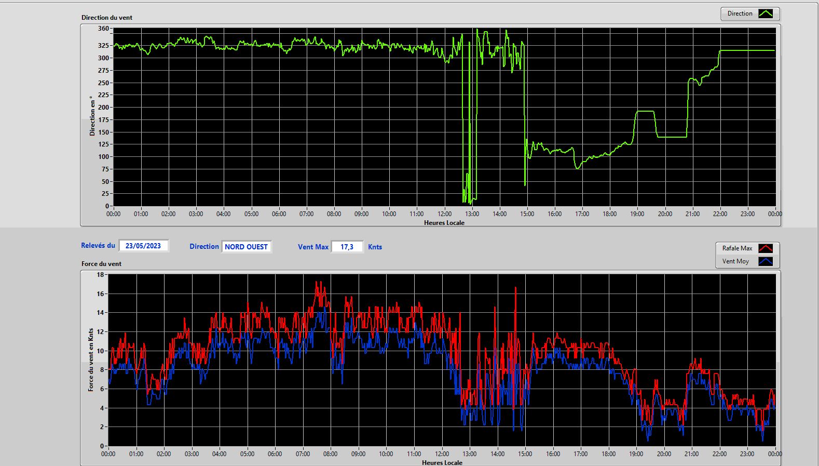Click the Rafale Max legend label

(737, 248)
